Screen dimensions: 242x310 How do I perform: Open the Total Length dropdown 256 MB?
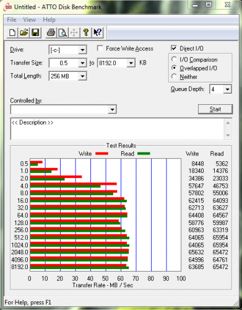tap(82, 76)
